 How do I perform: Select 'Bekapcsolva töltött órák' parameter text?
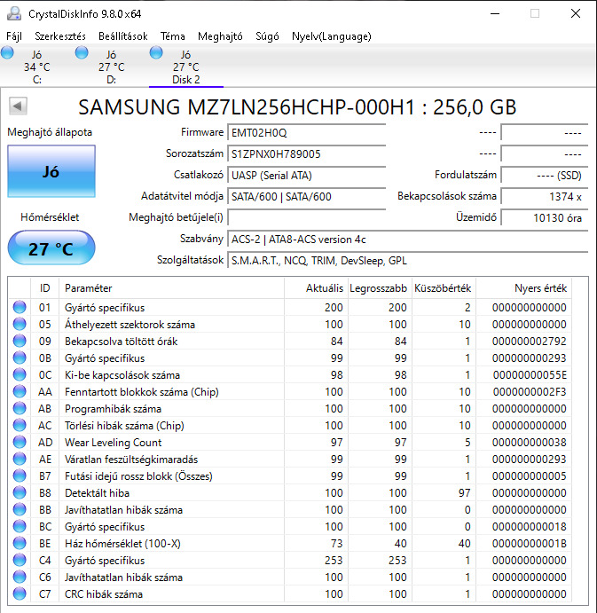pyautogui.click(x=122, y=342)
